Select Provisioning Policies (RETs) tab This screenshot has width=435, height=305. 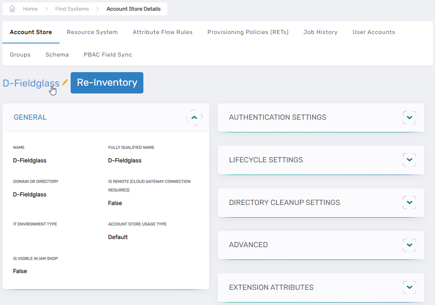pyautogui.click(x=248, y=32)
